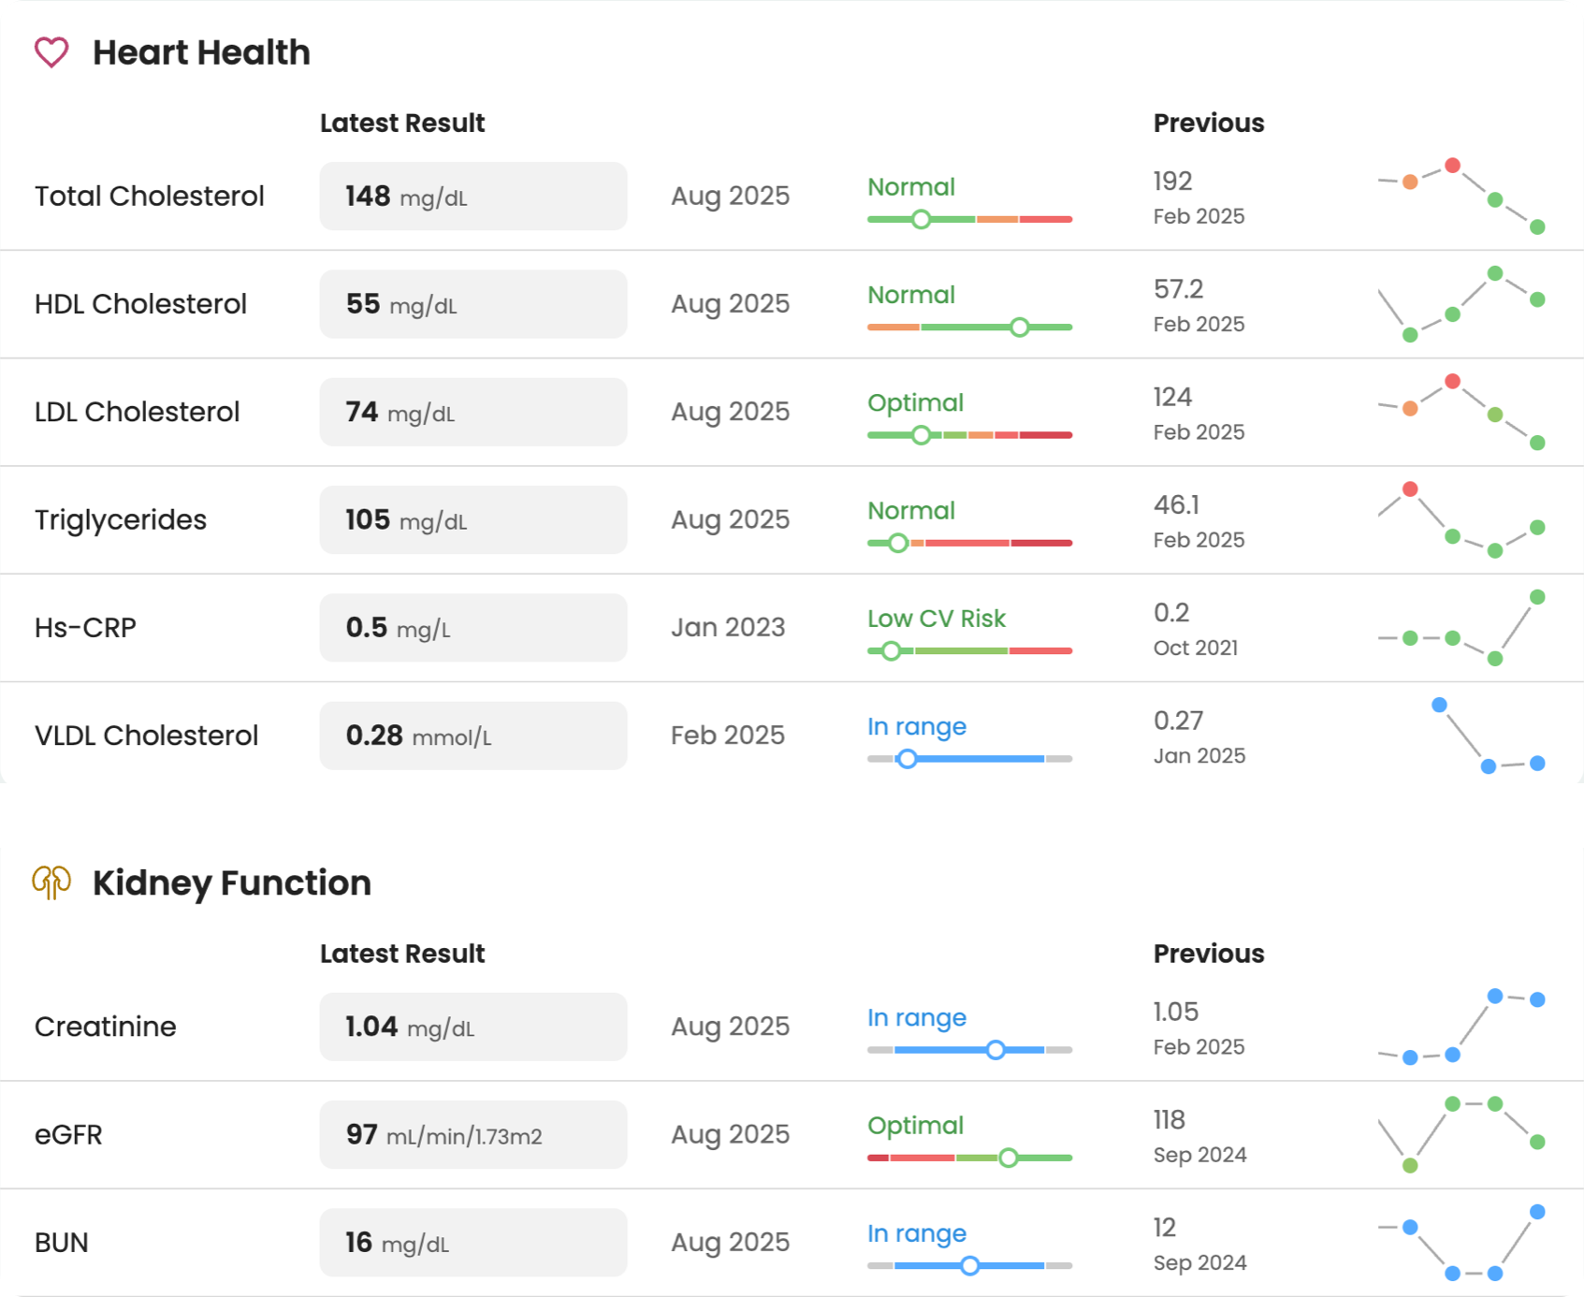
Task: Expand the Creatinine result row
Action: (x=106, y=1027)
